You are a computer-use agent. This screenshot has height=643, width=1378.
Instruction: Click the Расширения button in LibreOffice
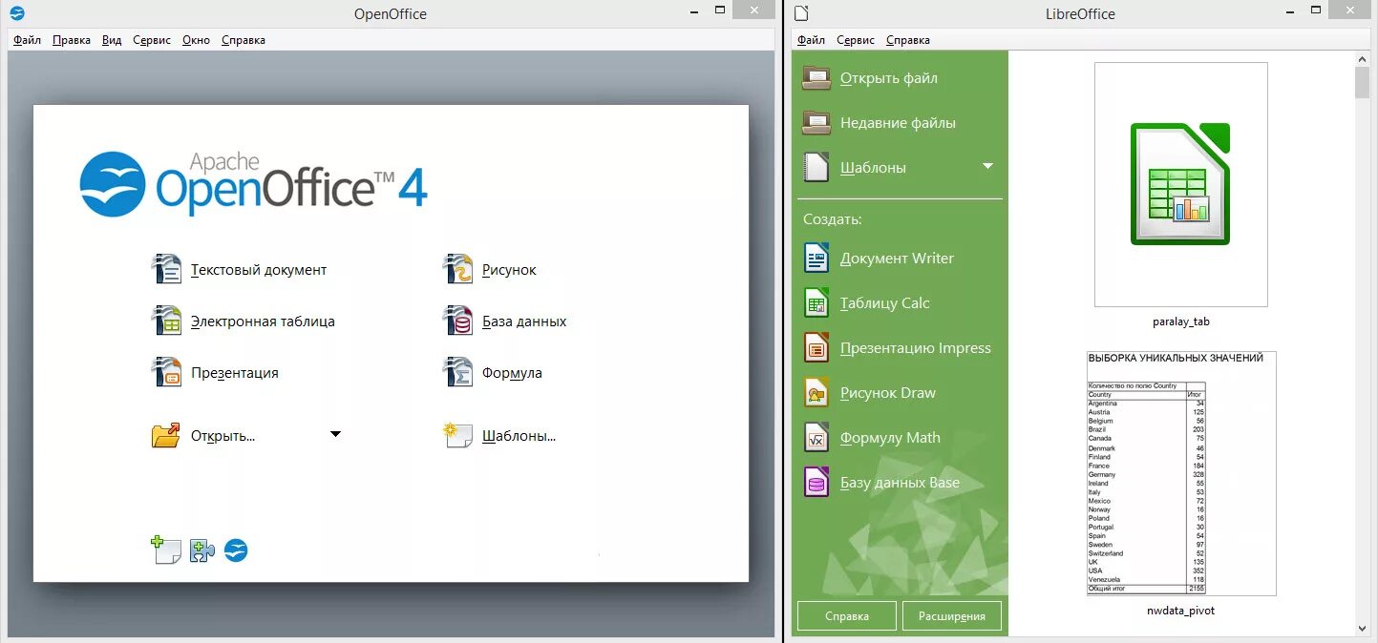coord(952,616)
